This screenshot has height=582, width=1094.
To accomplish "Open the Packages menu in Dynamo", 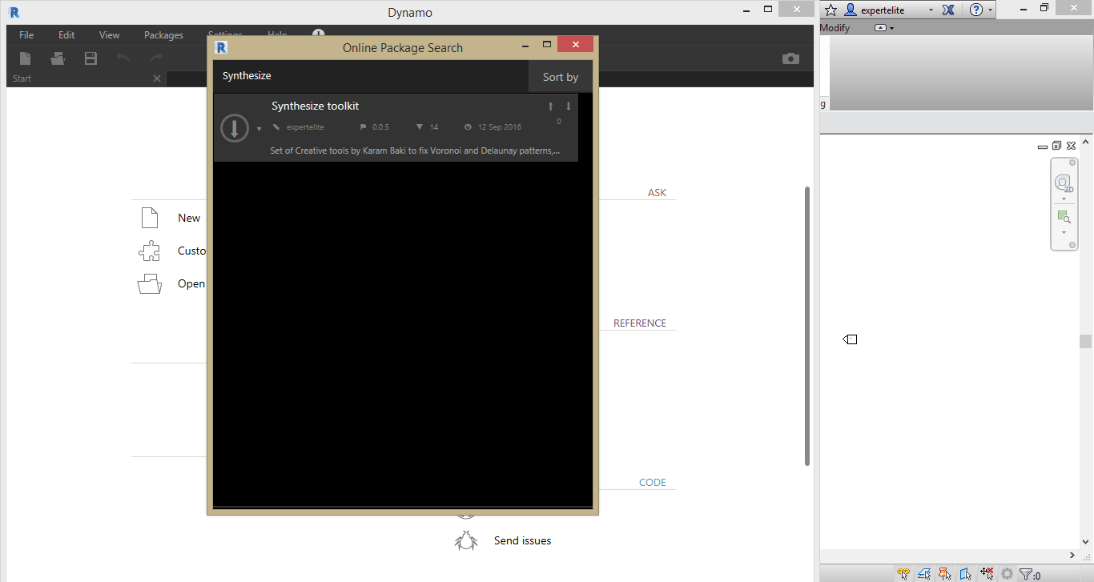I will pos(163,34).
